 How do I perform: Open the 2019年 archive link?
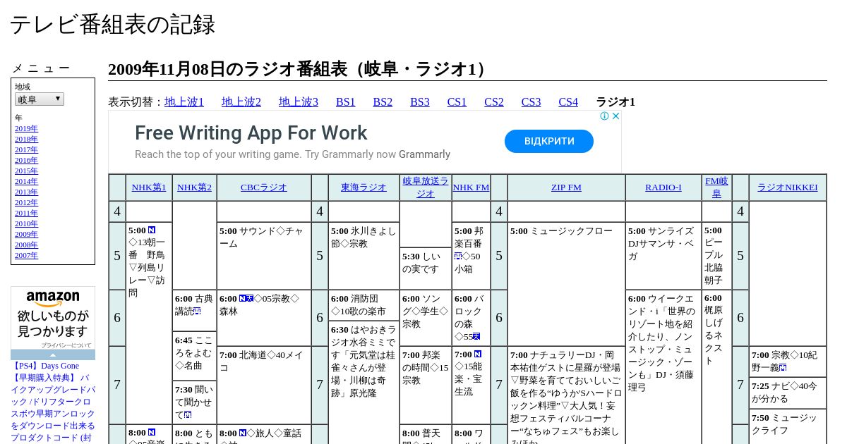[26, 128]
